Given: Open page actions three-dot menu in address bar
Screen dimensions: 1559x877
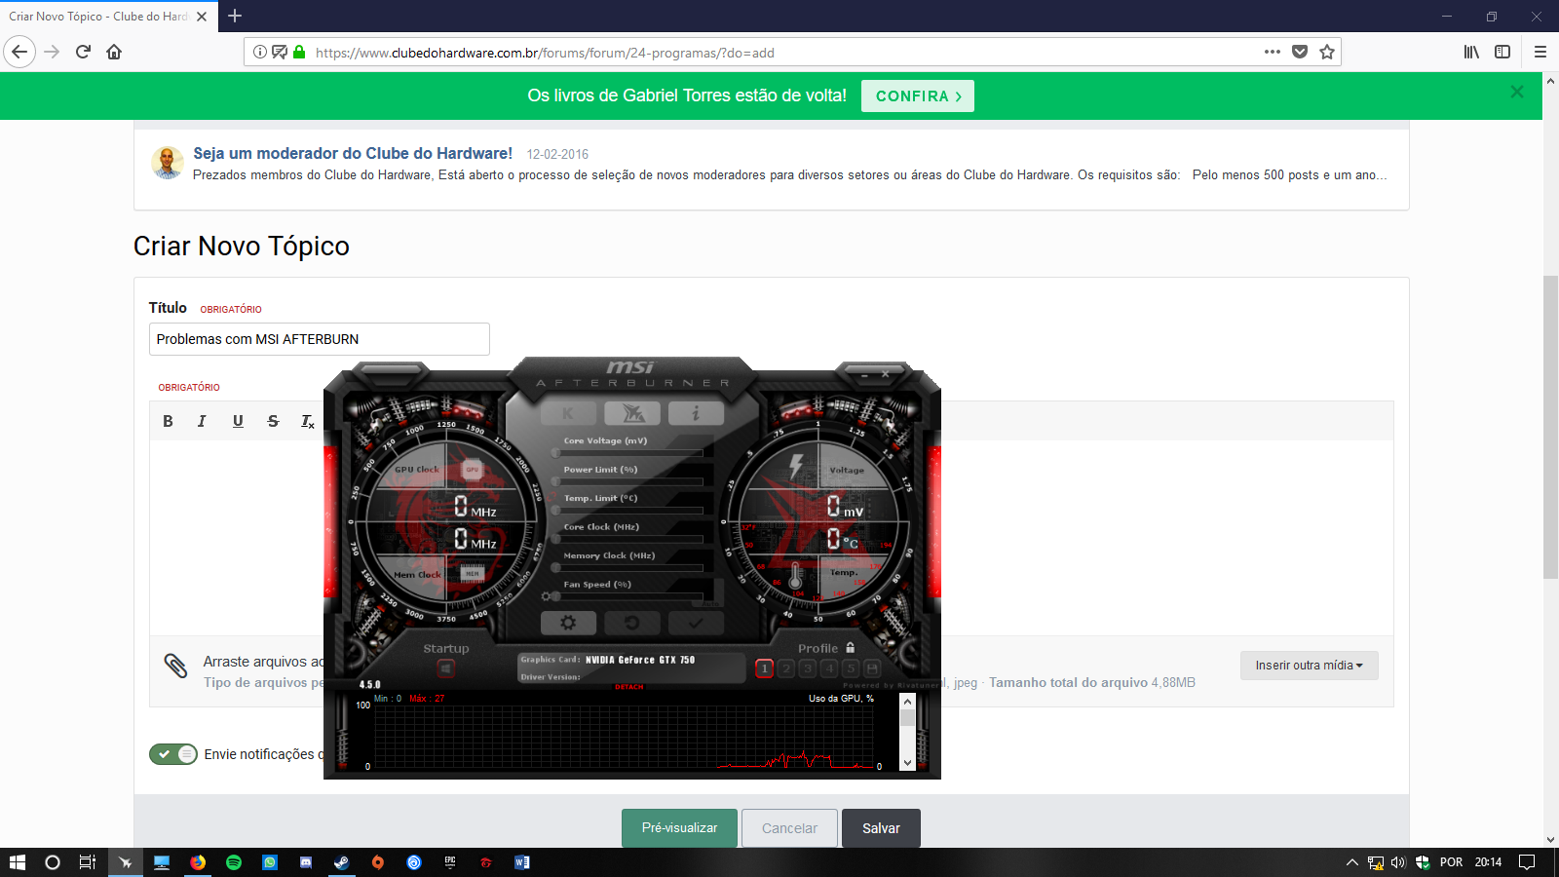Looking at the screenshot, I should [1273, 52].
